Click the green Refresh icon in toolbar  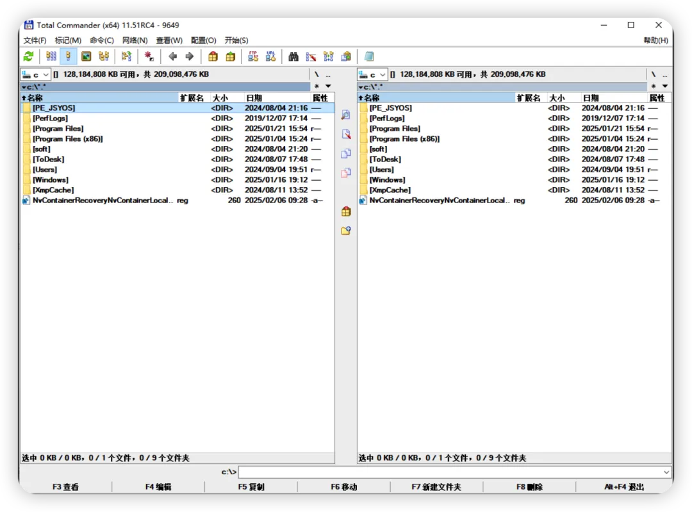29,56
